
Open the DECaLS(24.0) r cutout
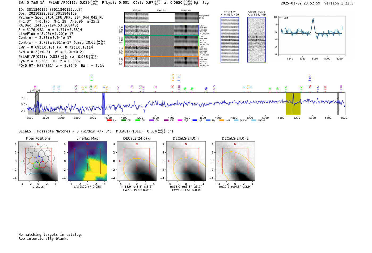[x=186, y=161]
